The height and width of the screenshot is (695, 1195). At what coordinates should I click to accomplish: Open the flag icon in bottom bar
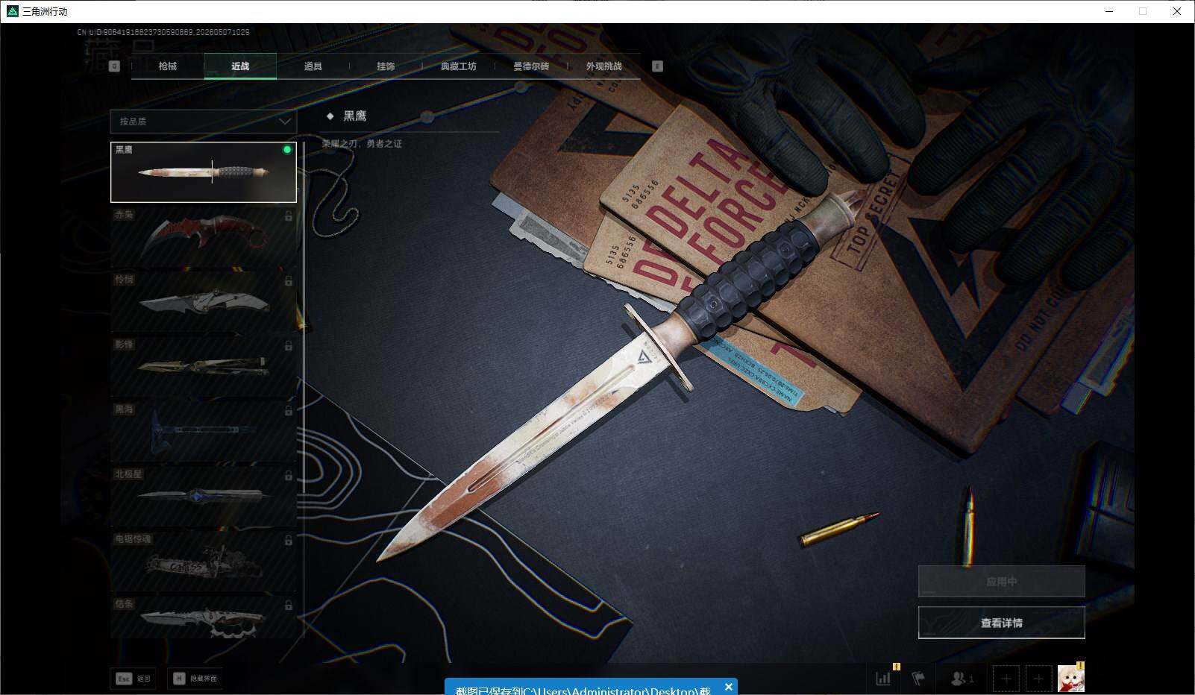click(x=918, y=679)
